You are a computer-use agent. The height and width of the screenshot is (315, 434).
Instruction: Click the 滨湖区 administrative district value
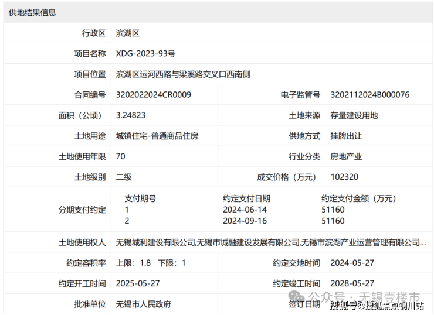(x=127, y=33)
